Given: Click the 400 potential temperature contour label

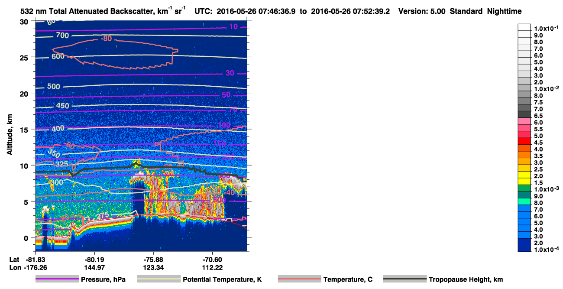Looking at the screenshot, I should tap(58, 129).
